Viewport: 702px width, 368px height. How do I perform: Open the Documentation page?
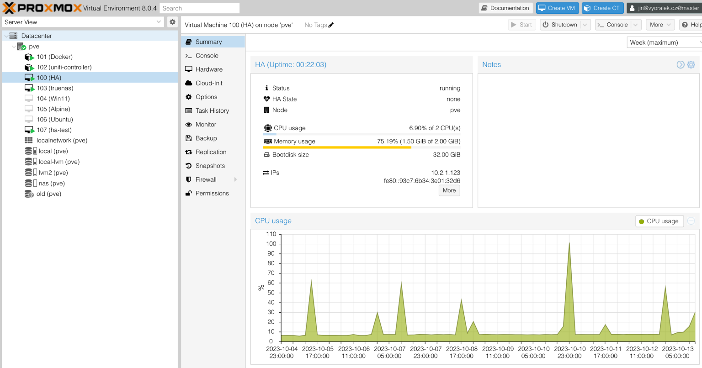pos(505,8)
